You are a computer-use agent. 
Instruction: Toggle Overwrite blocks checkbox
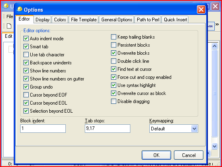113,53
